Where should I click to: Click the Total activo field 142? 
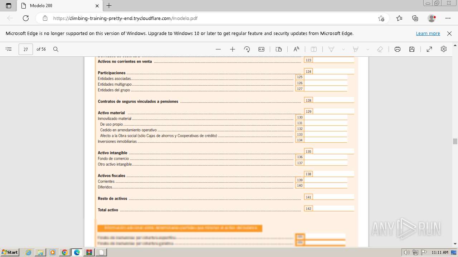[333, 208]
